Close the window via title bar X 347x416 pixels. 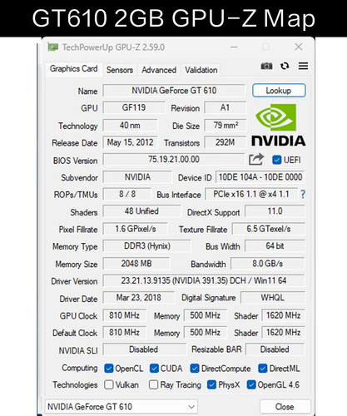299,47
